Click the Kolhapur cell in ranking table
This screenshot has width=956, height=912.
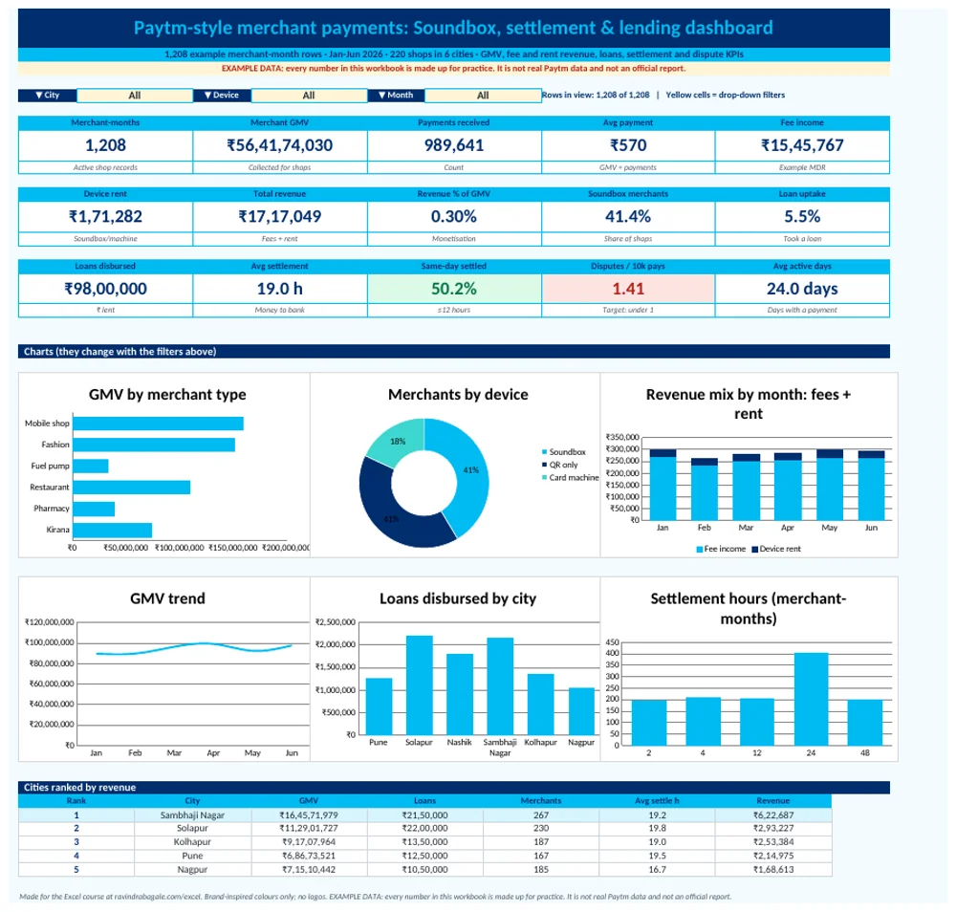pyautogui.click(x=193, y=842)
